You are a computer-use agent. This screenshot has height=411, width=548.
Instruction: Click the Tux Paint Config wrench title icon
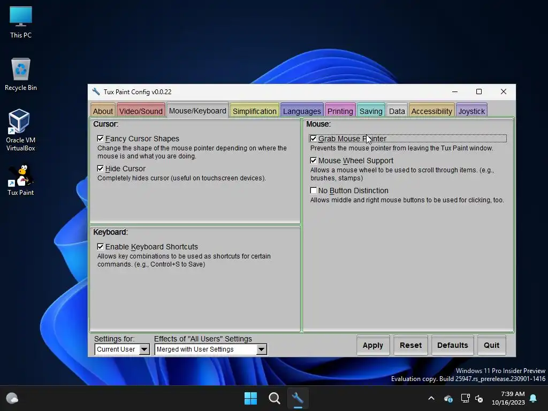(x=96, y=92)
